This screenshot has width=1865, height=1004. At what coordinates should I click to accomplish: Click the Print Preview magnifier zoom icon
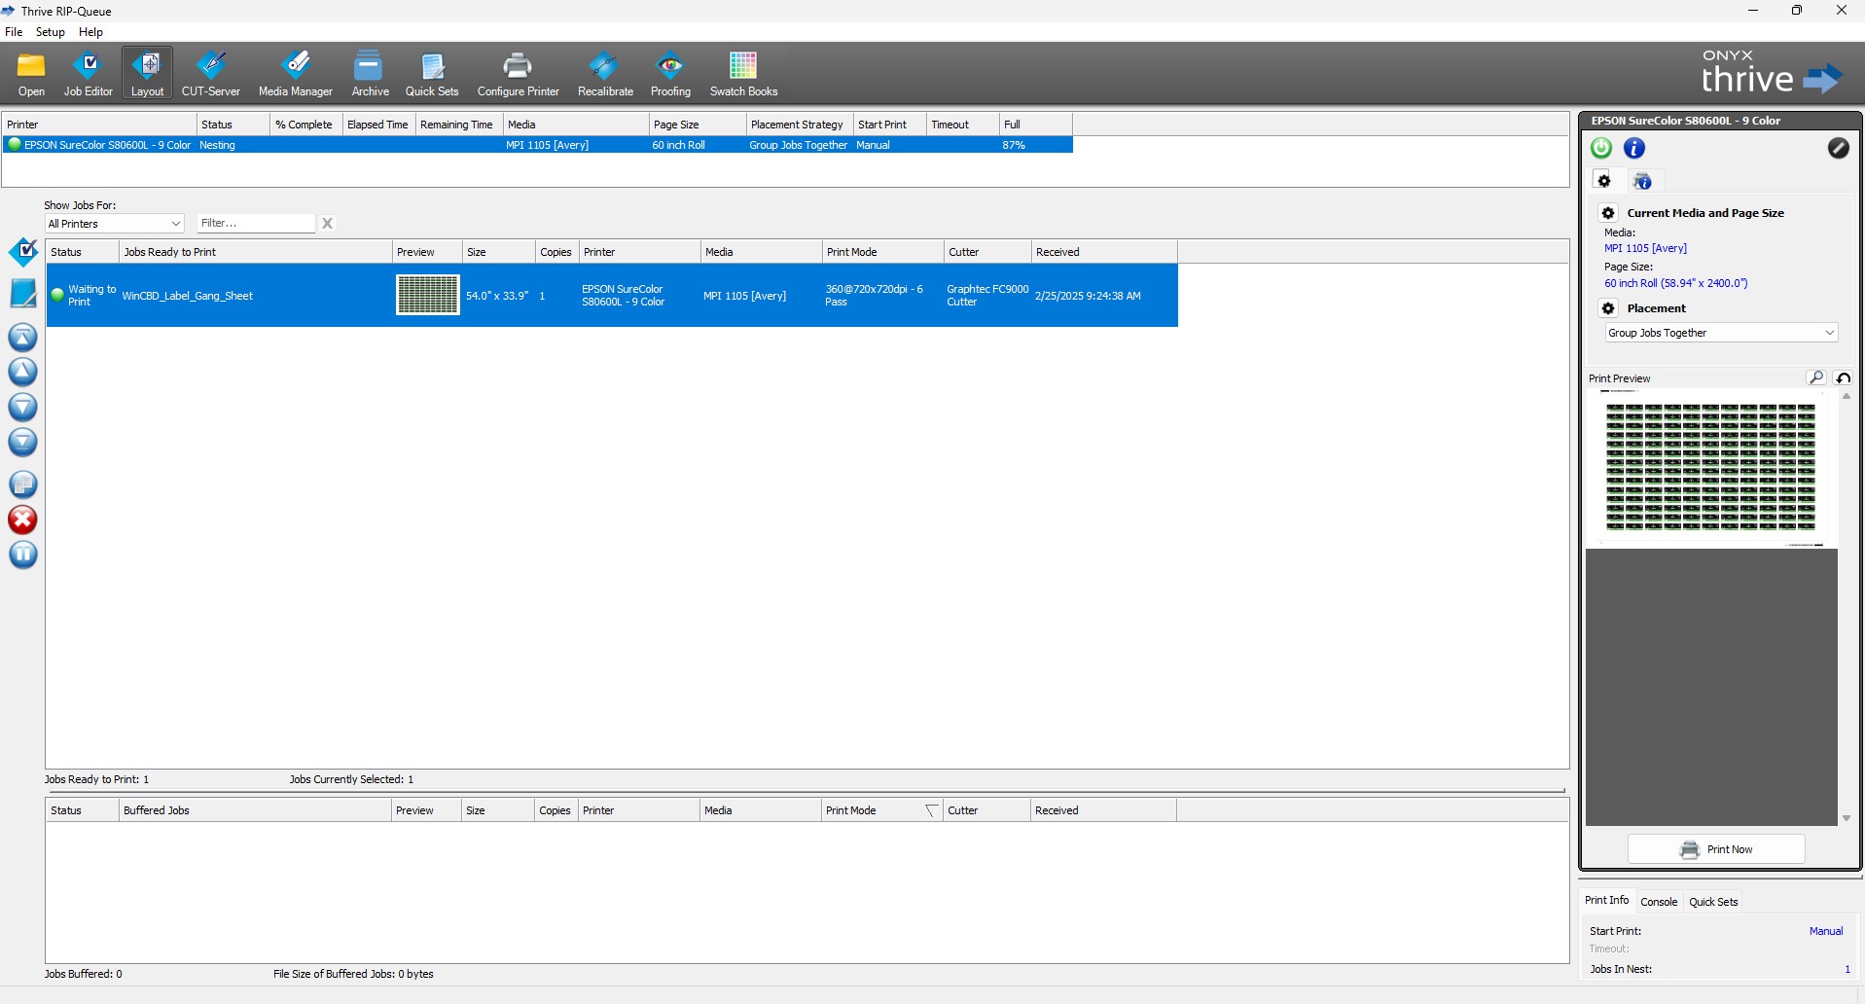tap(1815, 377)
